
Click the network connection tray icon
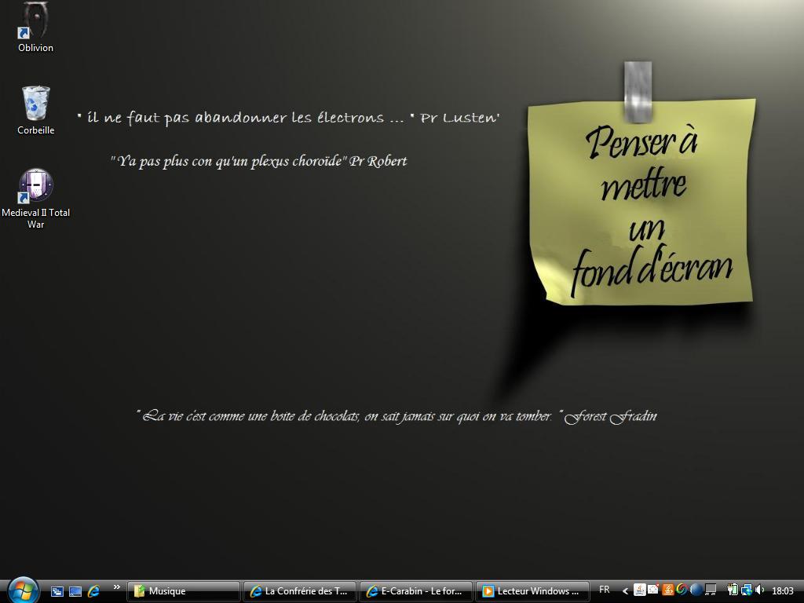tap(746, 590)
